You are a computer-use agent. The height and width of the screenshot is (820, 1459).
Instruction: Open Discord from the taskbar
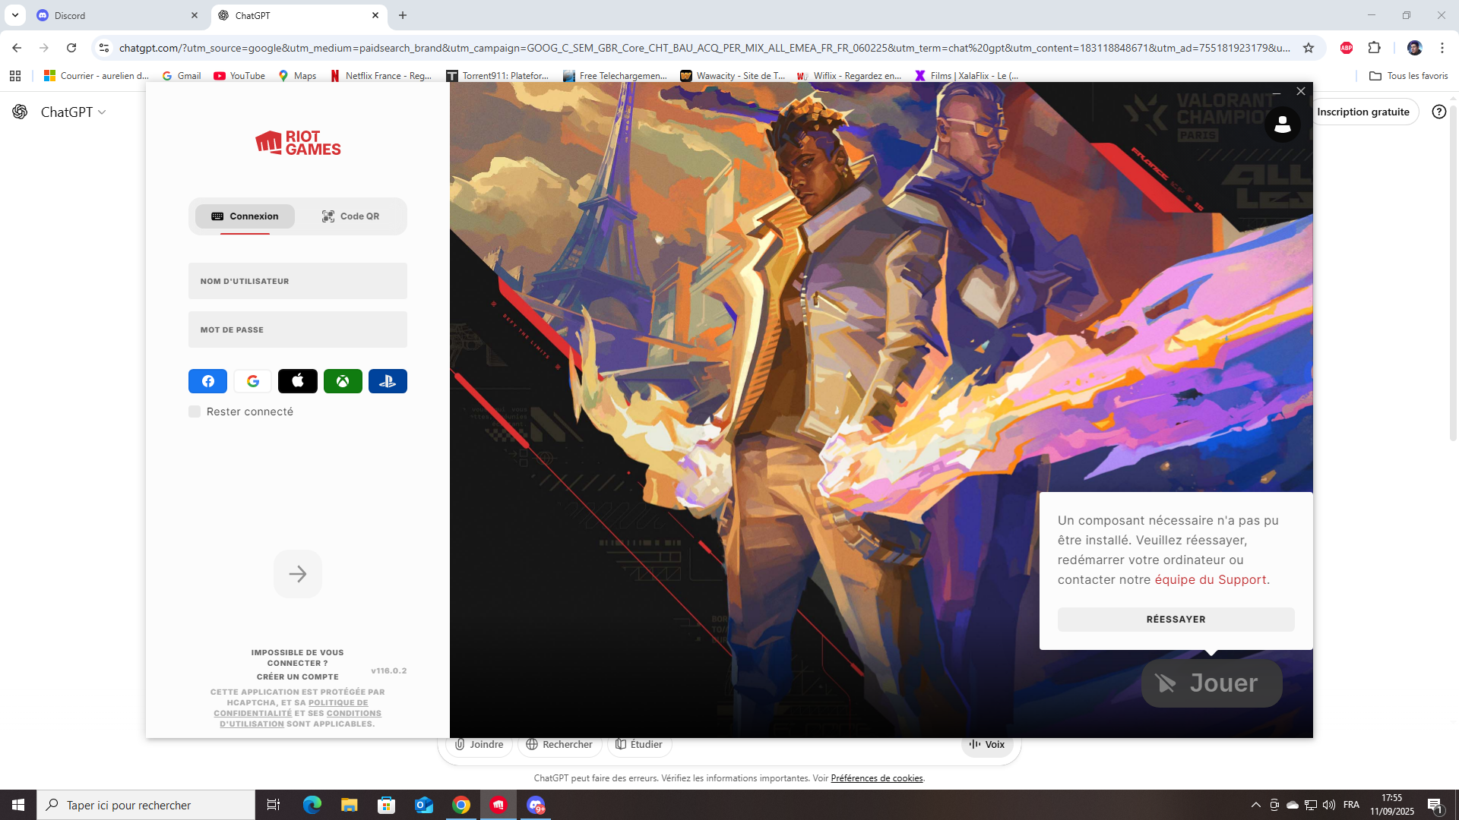536,805
